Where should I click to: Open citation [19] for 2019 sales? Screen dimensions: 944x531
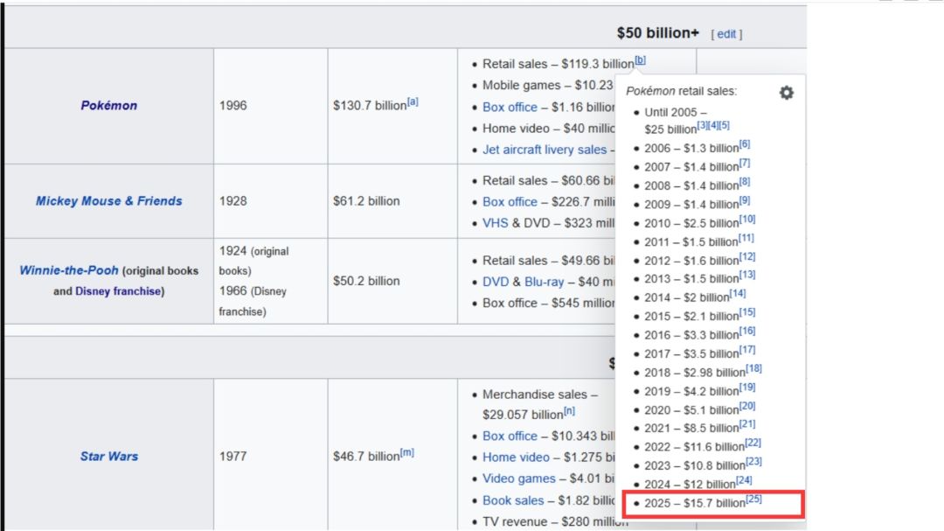tap(747, 388)
